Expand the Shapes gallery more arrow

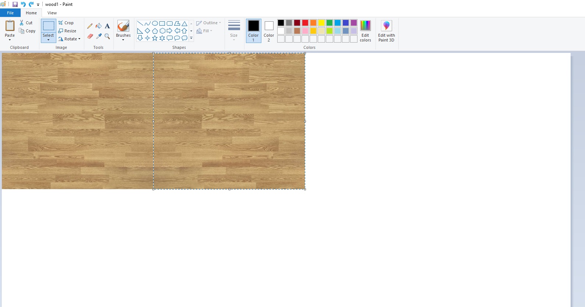tap(191, 38)
